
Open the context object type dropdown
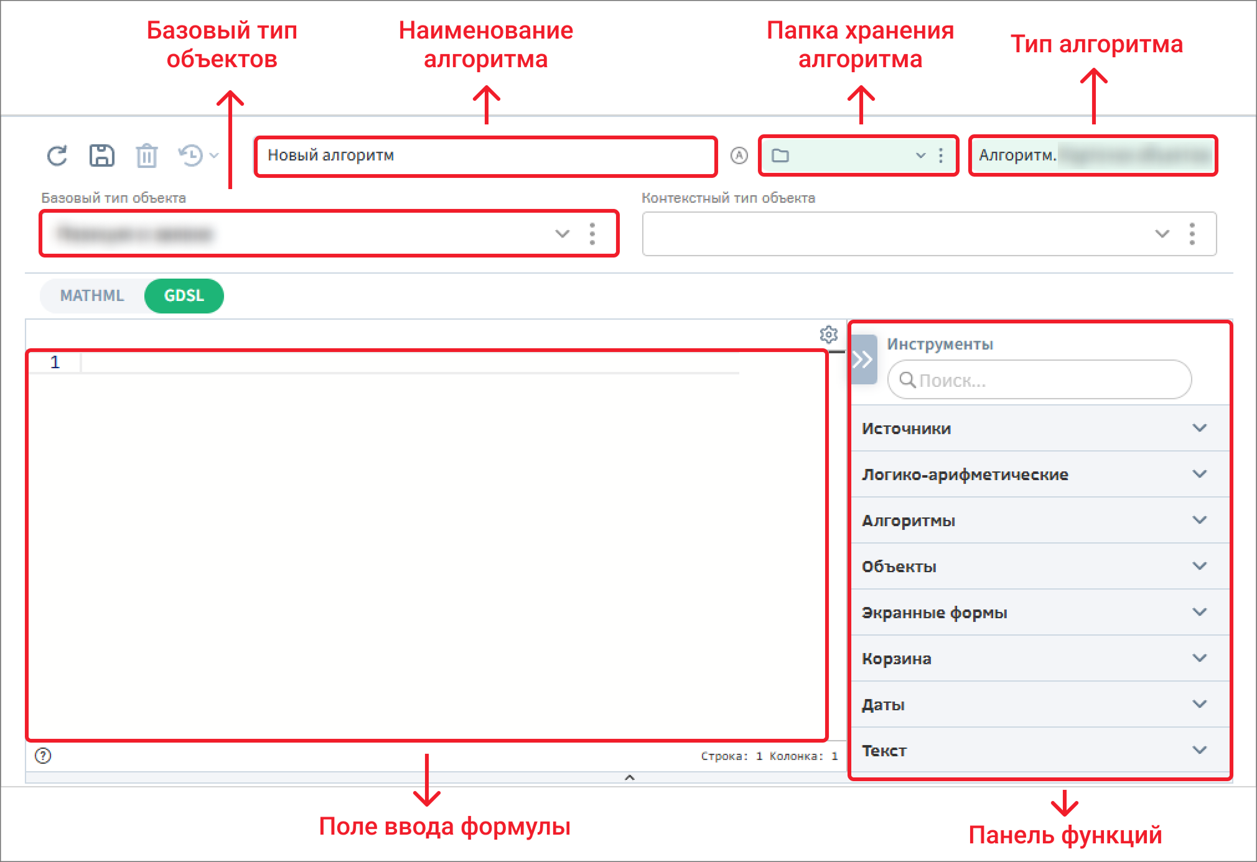coord(1162,234)
